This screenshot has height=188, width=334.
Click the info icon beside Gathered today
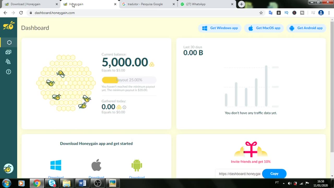click(124, 107)
